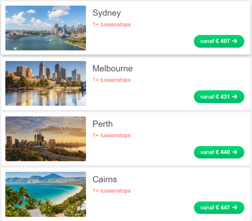Select '1+ tussenstops' under Cairns
Viewport: 252px width, 221px height.
[x=112, y=191]
